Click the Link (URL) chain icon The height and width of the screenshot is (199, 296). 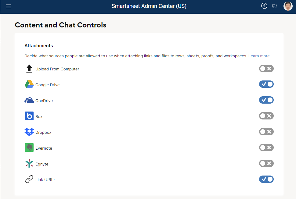pos(29,179)
